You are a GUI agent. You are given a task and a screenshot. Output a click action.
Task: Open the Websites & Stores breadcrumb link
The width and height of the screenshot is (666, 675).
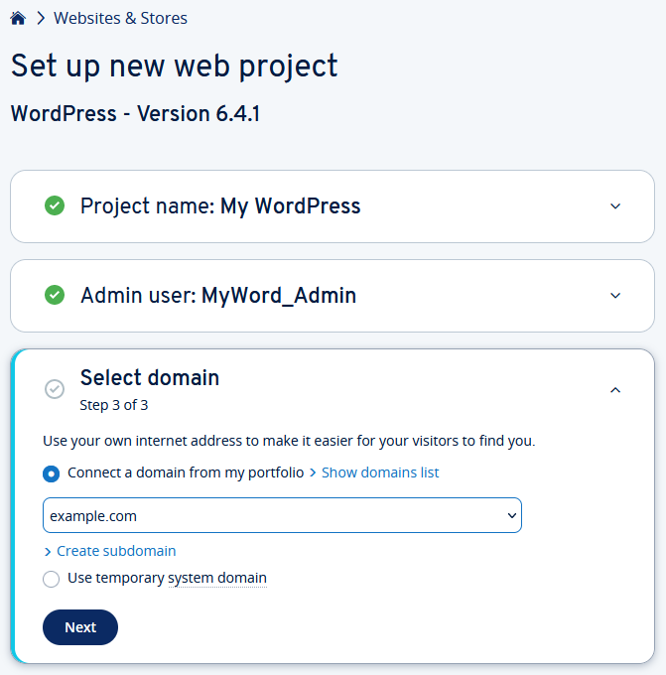(120, 18)
